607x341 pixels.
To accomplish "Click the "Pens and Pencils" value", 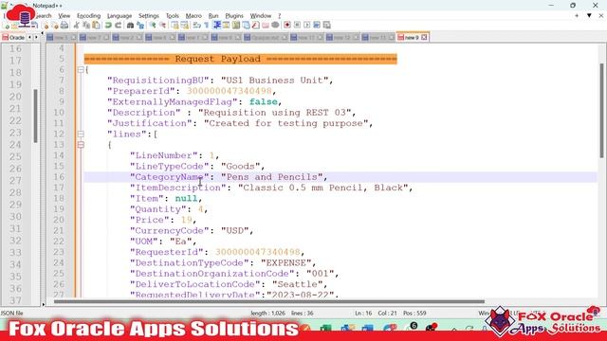I will 272,177.
